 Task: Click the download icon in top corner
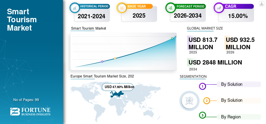pos(261,4)
